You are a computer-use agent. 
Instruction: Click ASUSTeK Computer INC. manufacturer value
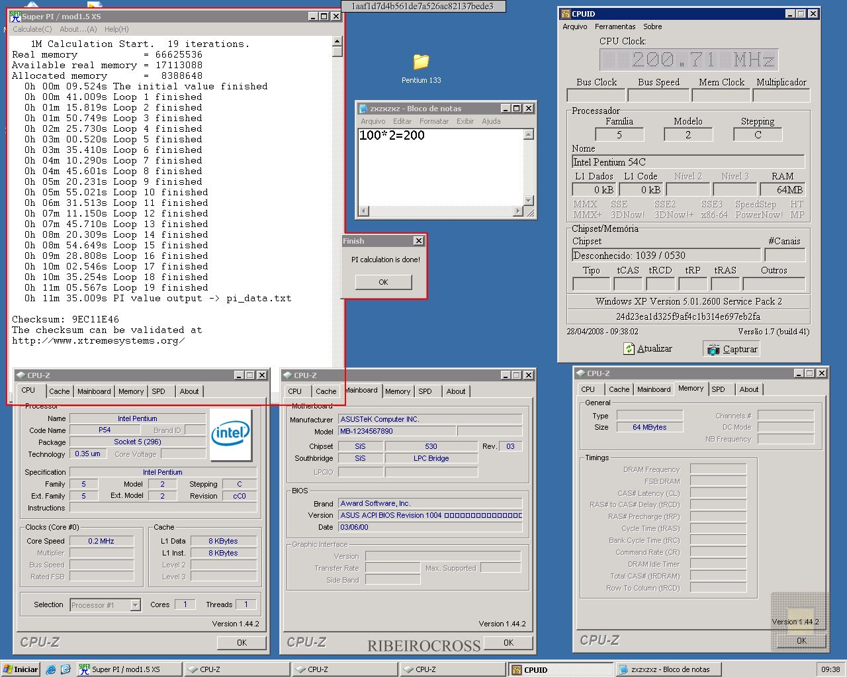(x=430, y=419)
